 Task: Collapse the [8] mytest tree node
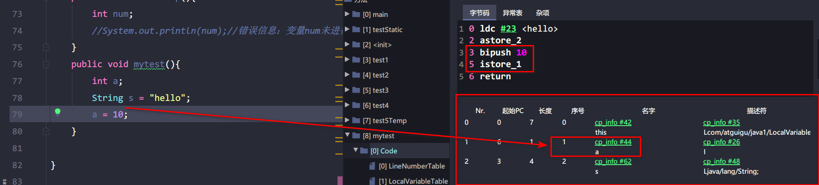(347, 135)
